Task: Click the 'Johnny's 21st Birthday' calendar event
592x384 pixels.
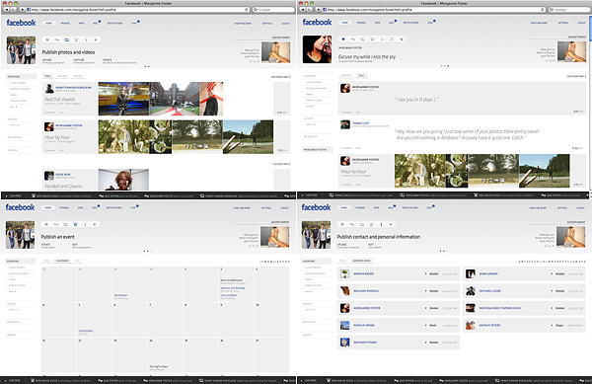Action: (233, 288)
